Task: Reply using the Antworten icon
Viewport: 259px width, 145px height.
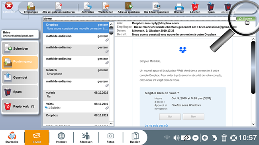Action: [88, 8]
